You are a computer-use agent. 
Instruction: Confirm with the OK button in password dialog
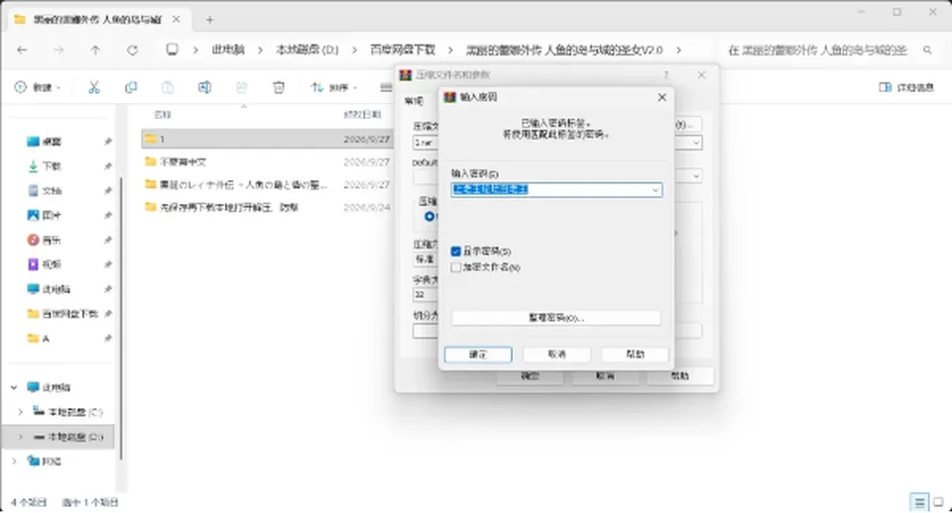pos(478,355)
